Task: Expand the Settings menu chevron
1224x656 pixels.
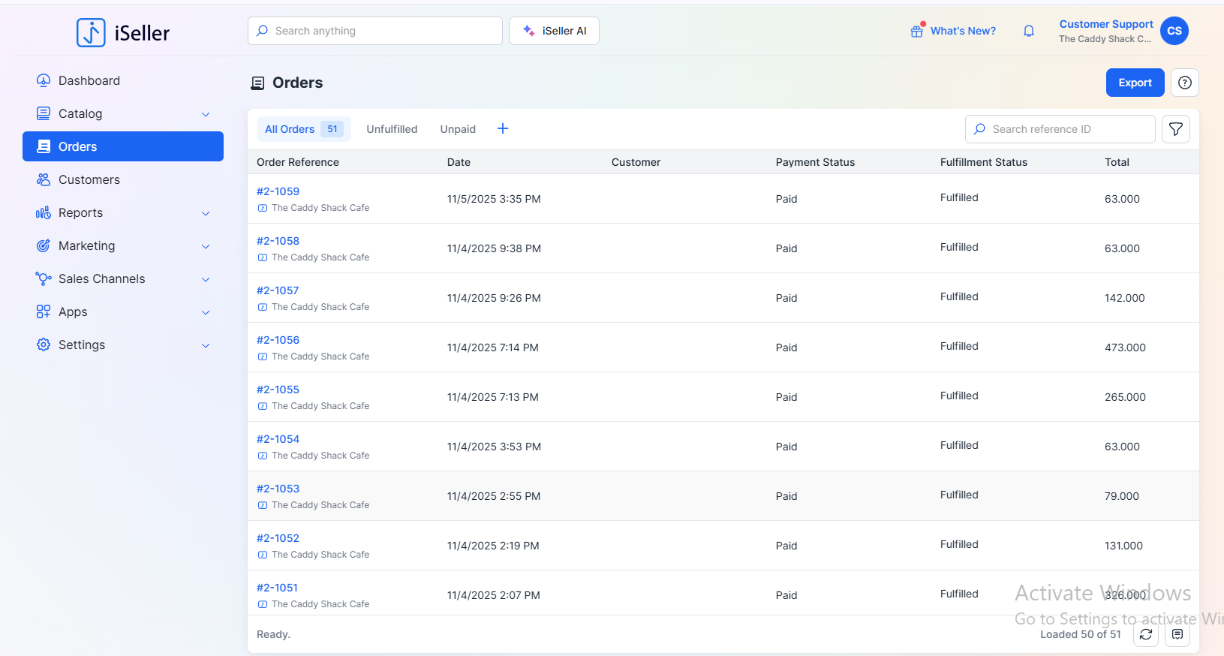Action: [x=206, y=345]
